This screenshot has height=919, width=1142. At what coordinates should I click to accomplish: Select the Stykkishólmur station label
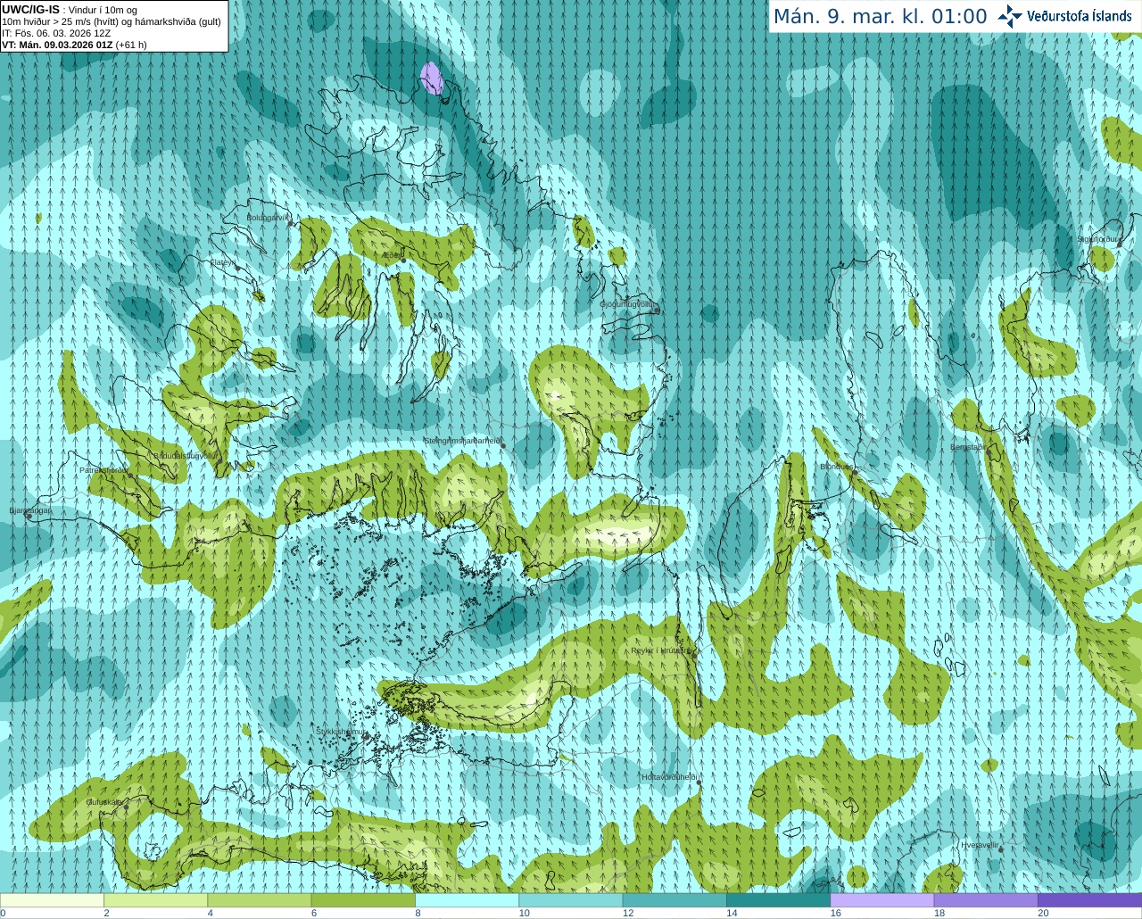(x=342, y=732)
